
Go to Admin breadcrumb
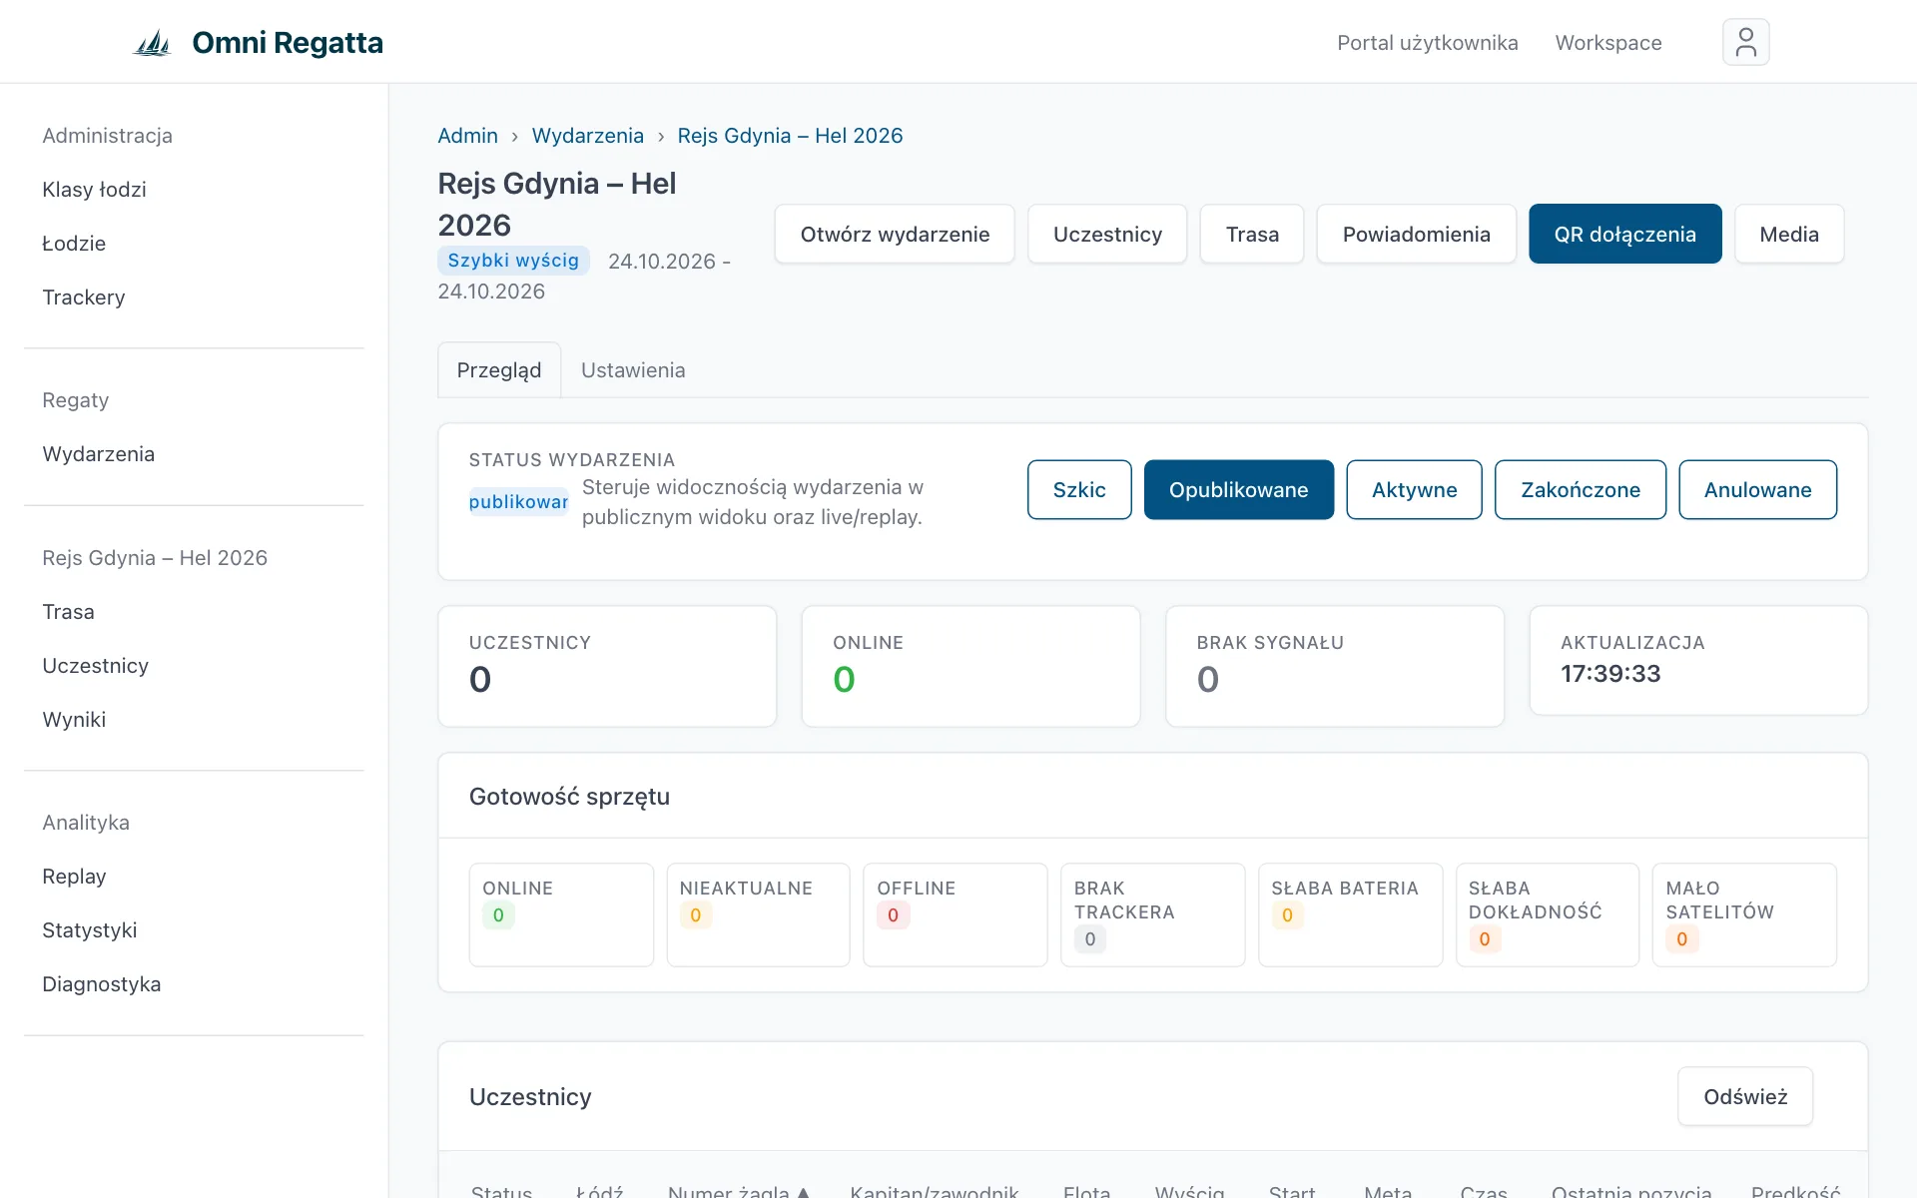467,136
